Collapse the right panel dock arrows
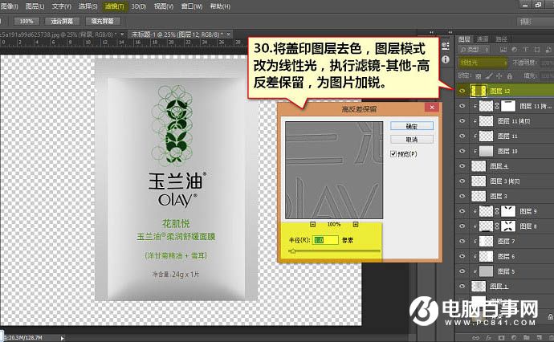554x342 pixels. click(x=450, y=32)
